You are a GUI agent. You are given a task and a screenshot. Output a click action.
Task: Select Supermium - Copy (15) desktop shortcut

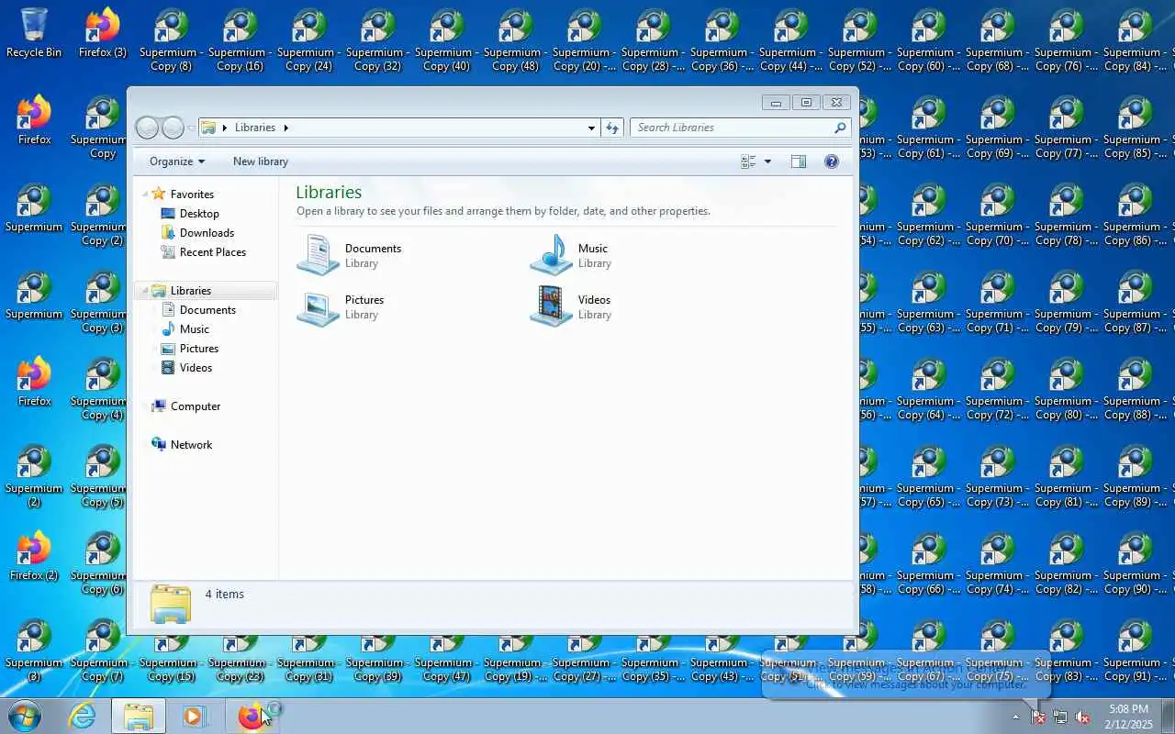pos(172,660)
